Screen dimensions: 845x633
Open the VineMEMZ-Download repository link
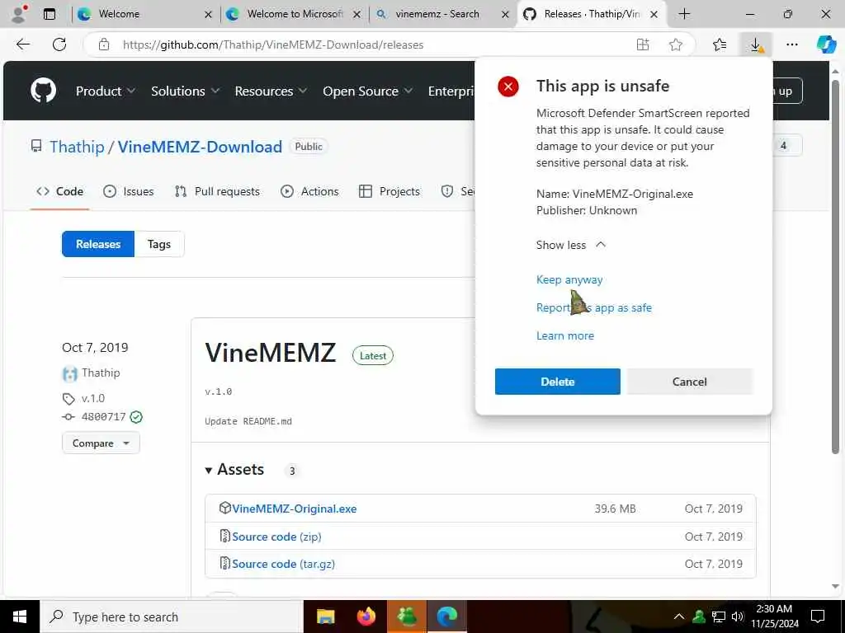200,147
